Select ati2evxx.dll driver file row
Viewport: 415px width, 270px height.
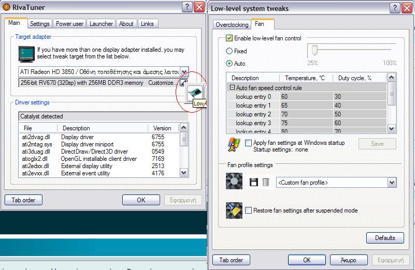point(35,173)
